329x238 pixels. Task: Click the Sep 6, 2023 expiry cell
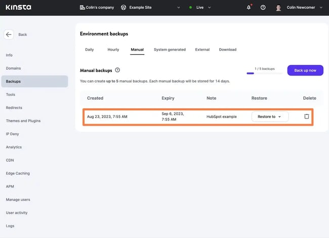[x=173, y=116]
